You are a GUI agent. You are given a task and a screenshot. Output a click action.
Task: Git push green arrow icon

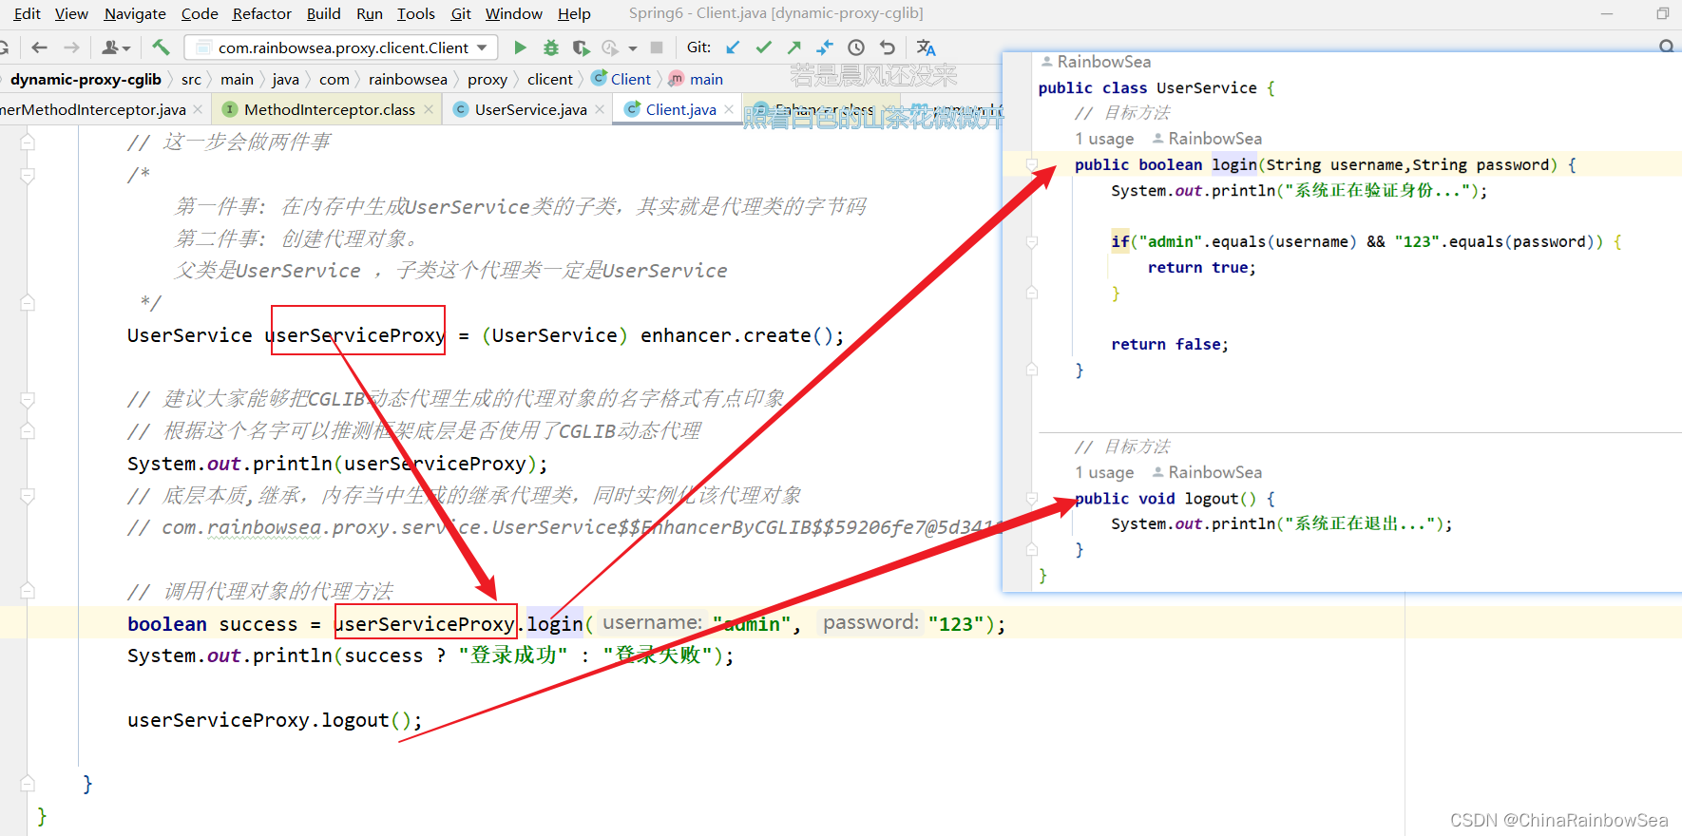click(793, 47)
